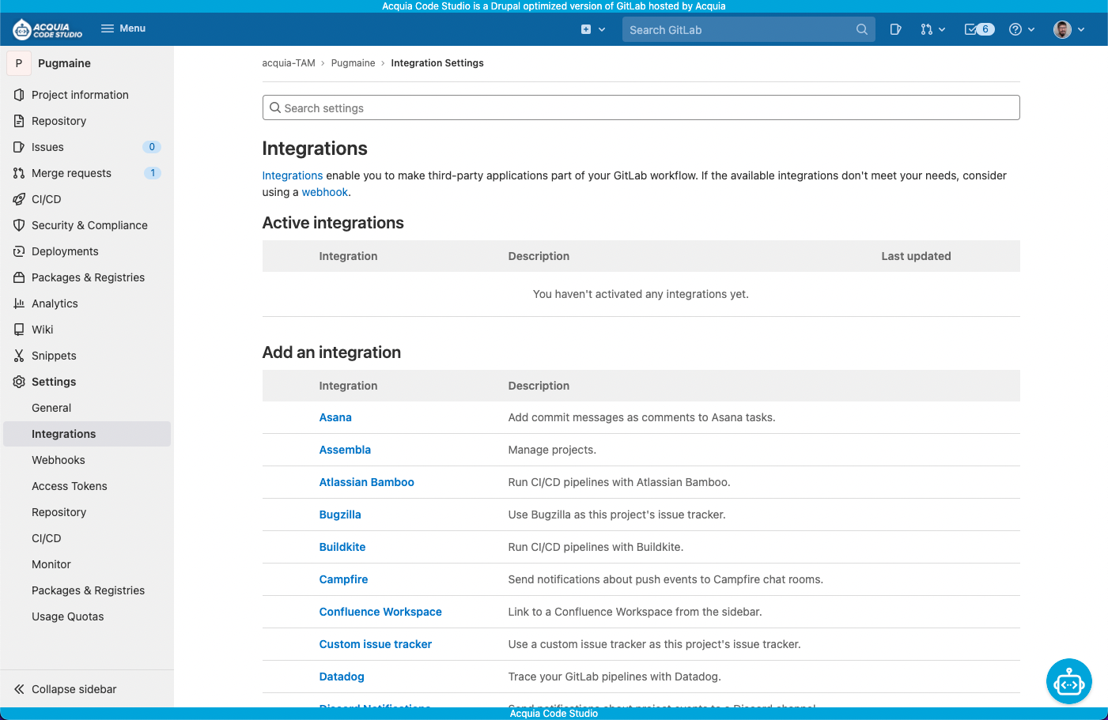Focus the Search settings input field
The width and height of the screenshot is (1108, 720).
pos(641,108)
